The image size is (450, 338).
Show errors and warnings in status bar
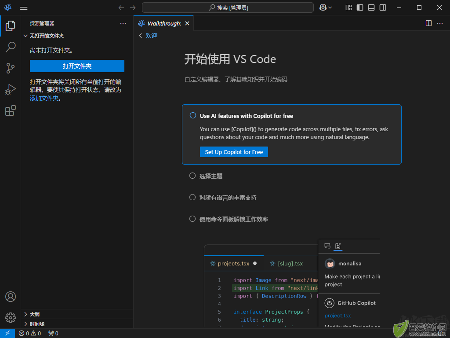click(30, 333)
